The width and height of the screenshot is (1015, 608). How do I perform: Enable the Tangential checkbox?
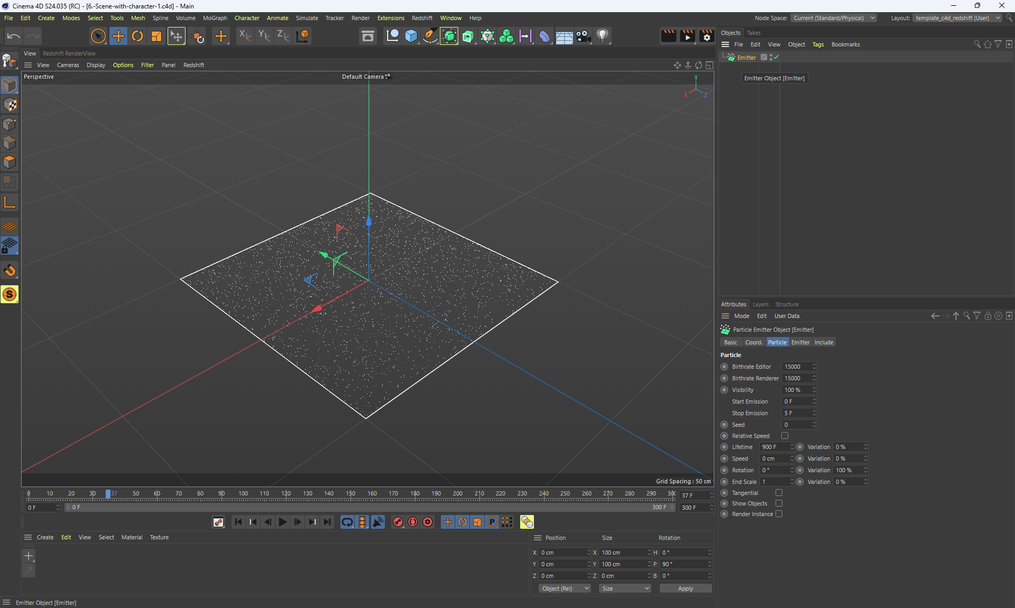tap(779, 493)
